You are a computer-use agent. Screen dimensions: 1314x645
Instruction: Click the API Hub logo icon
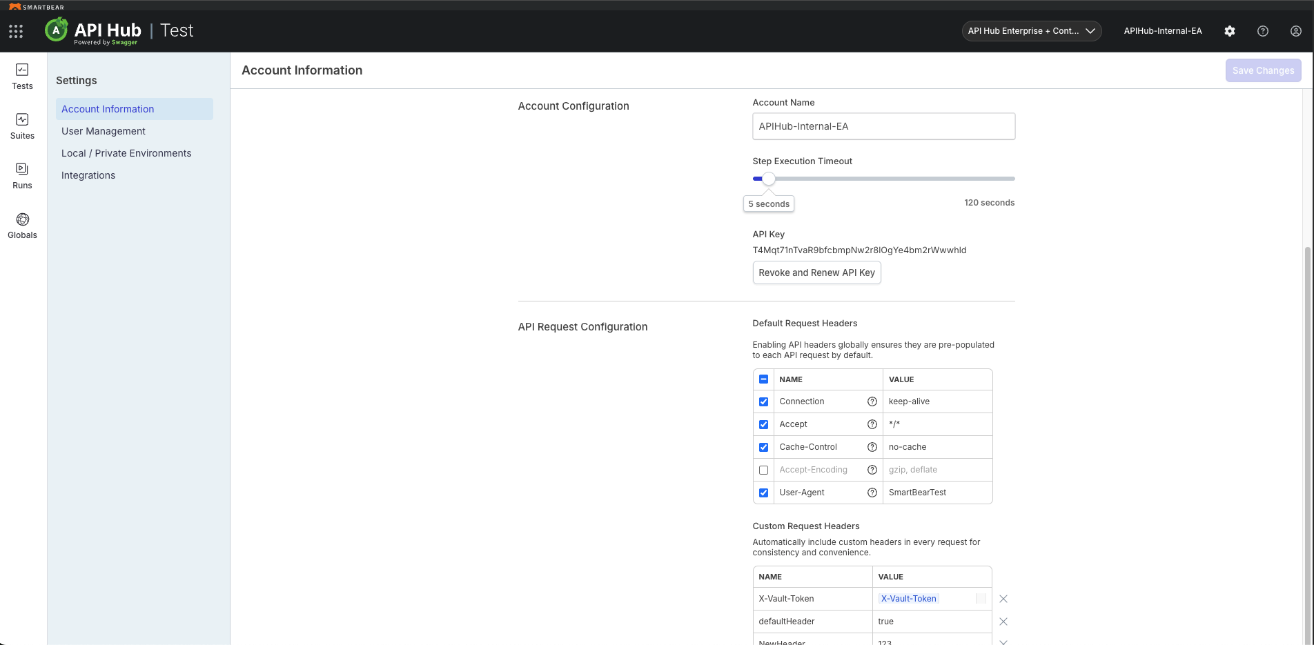[x=56, y=30]
